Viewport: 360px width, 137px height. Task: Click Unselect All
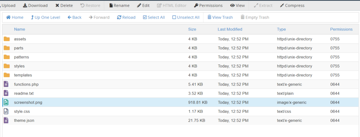point(186,18)
